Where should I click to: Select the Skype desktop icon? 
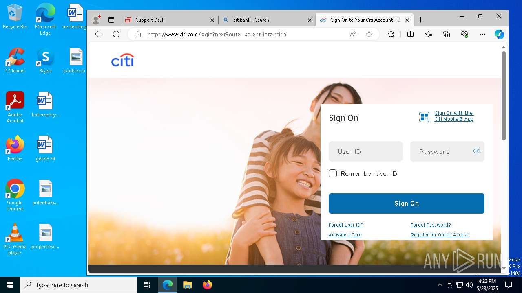(45, 61)
